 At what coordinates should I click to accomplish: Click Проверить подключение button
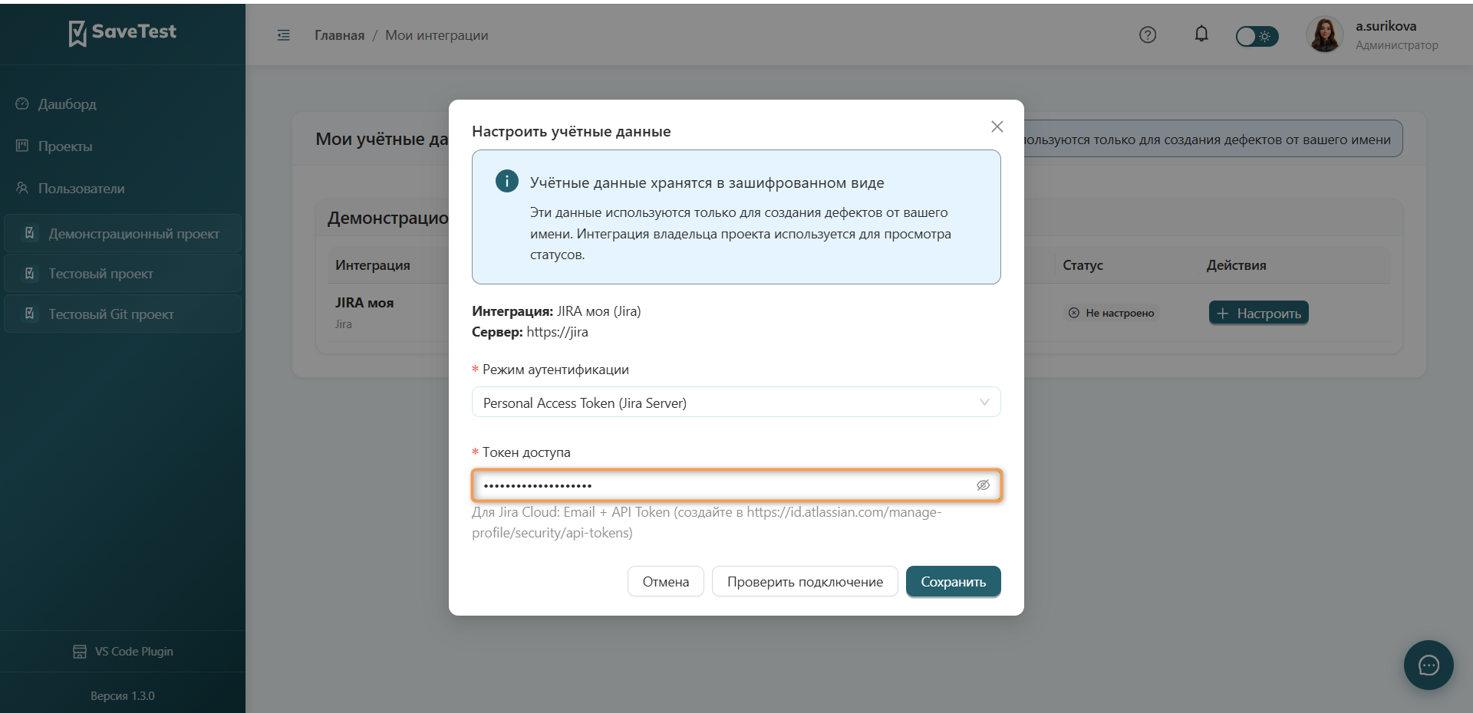805,582
